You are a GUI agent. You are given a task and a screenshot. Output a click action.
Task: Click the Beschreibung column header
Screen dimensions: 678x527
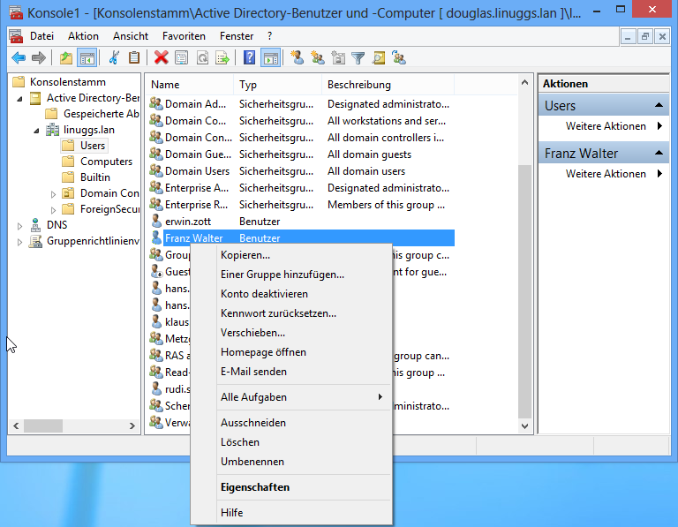pyautogui.click(x=358, y=85)
